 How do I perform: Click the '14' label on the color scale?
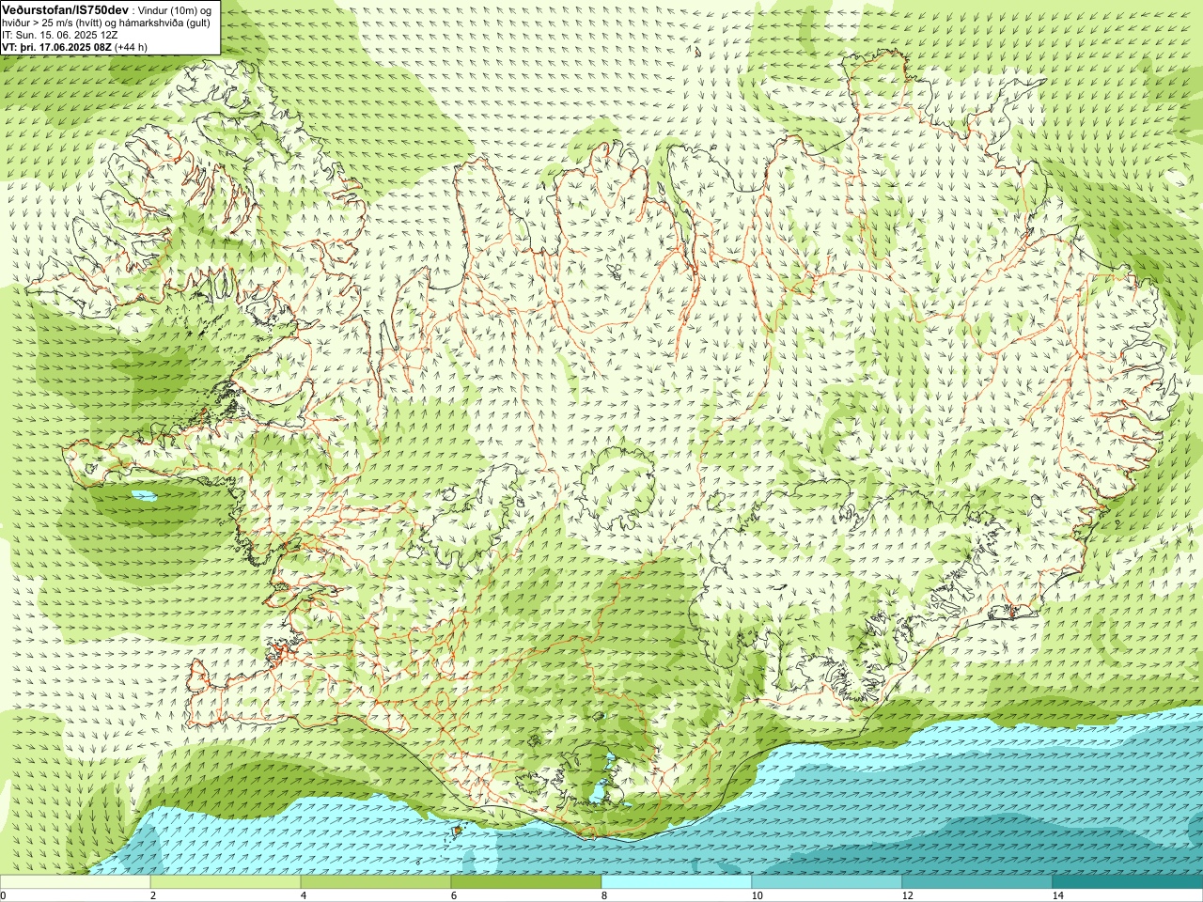coord(1057,895)
